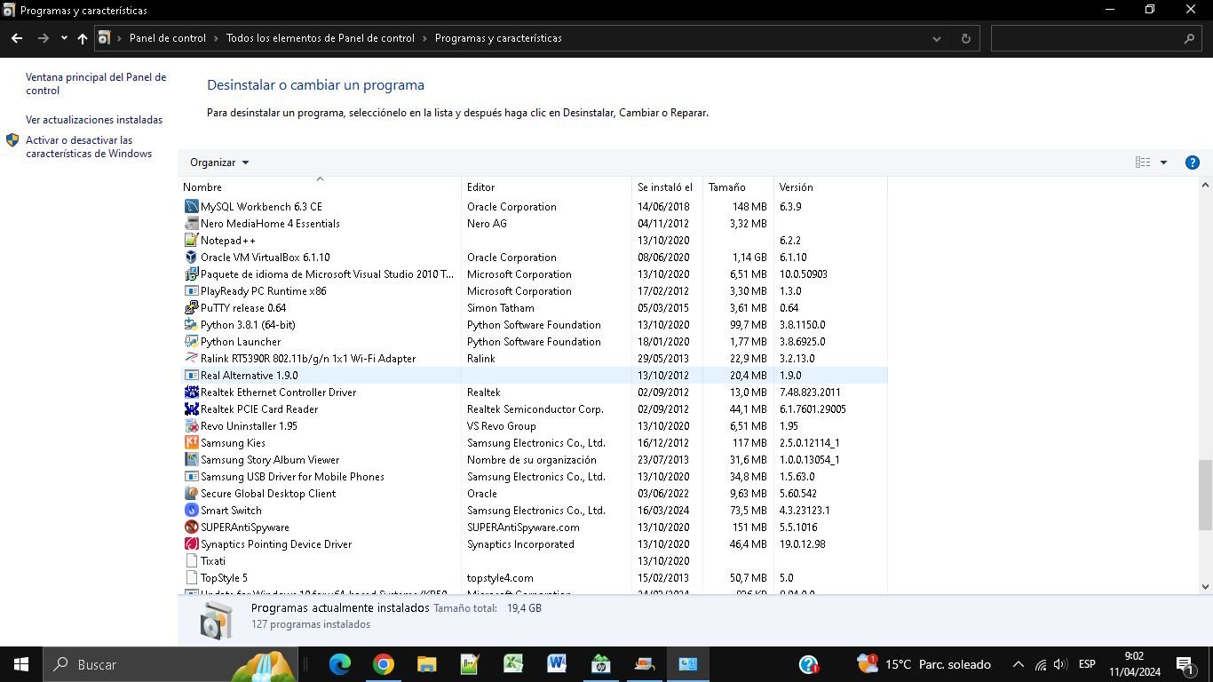Open Ventana principal del Panel de control
Image resolution: width=1213 pixels, height=682 pixels.
point(96,83)
